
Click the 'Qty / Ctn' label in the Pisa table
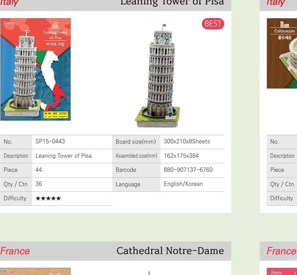[15, 184]
